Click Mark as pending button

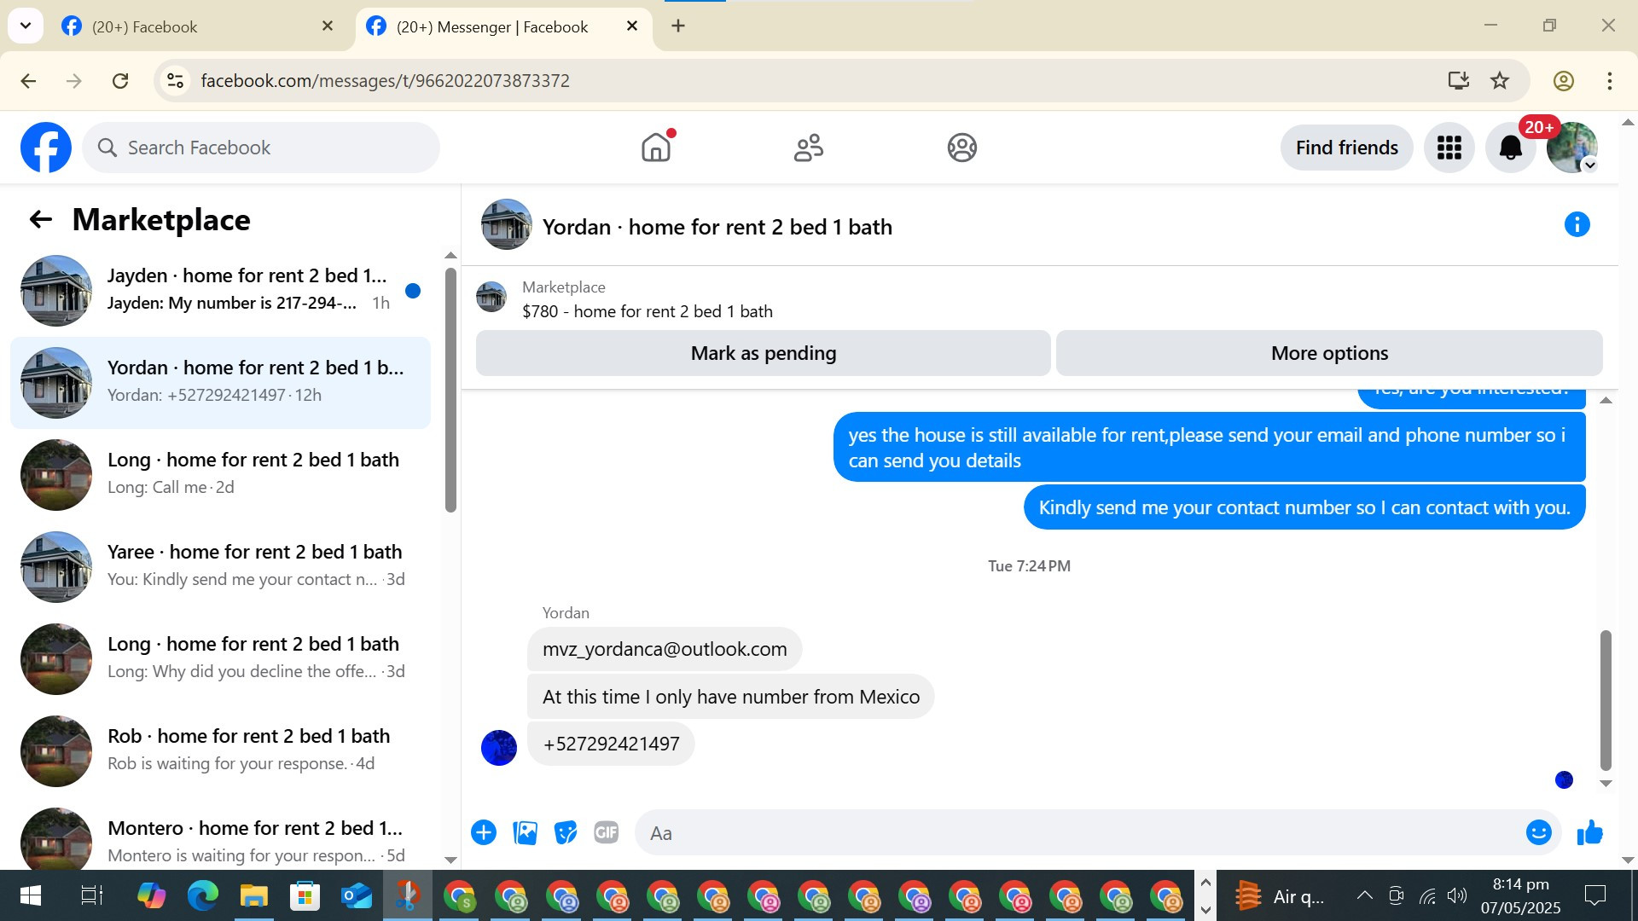coord(763,353)
